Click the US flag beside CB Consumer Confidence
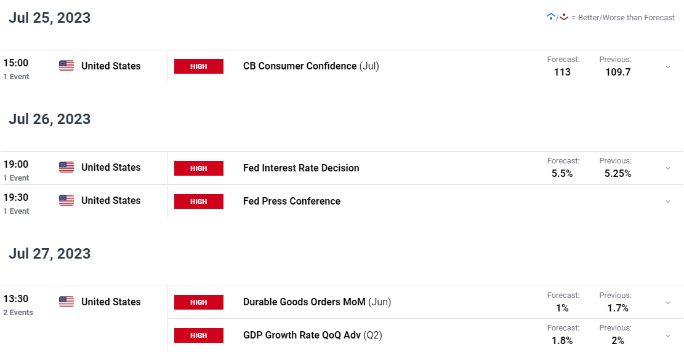 (x=66, y=66)
